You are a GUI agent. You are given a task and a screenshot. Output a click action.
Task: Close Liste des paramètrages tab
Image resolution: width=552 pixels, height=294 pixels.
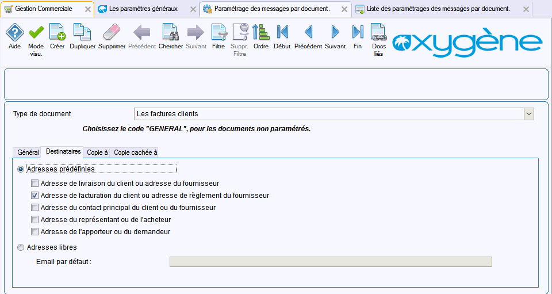[526, 10]
